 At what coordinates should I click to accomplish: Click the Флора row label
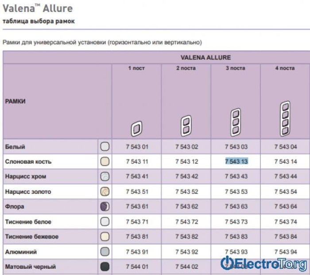[x=15, y=207]
